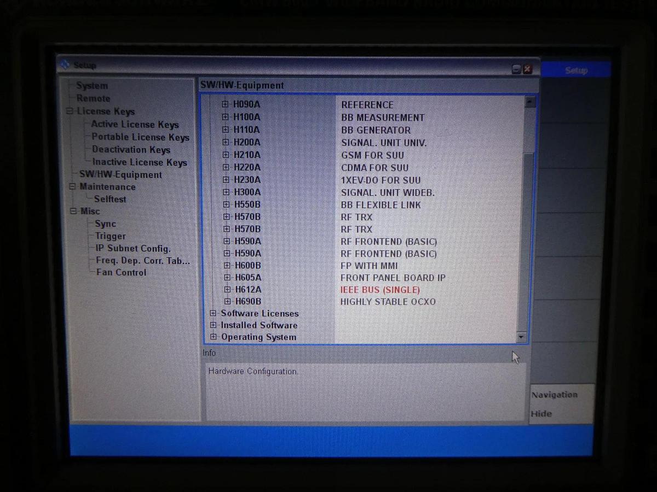Select the GSM FOR SUU row
Image resolution: width=657 pixels, height=492 pixels.
coord(372,155)
